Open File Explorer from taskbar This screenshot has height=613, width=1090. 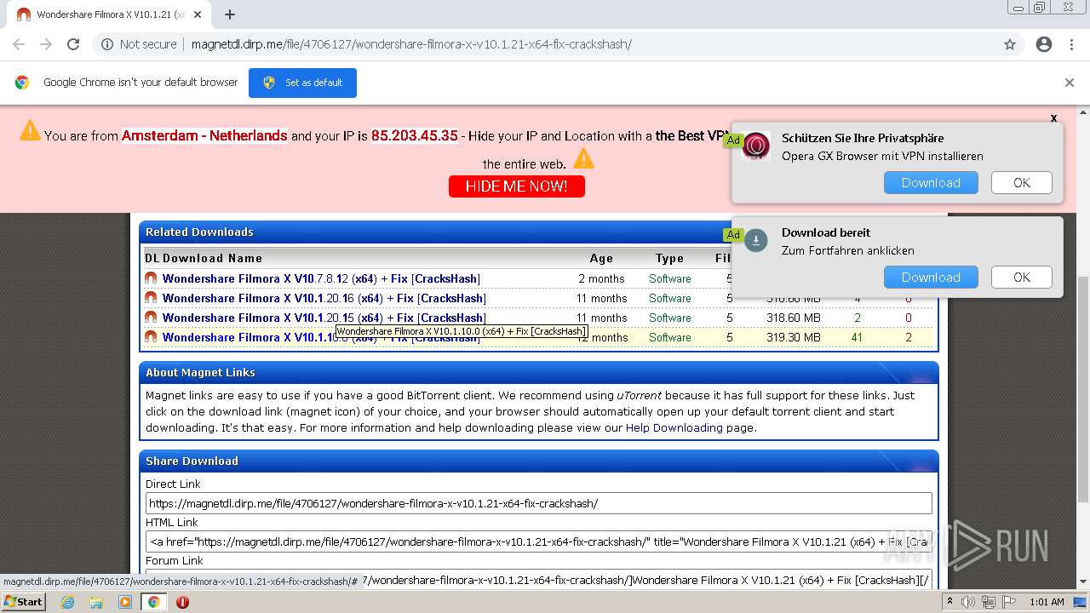96,602
